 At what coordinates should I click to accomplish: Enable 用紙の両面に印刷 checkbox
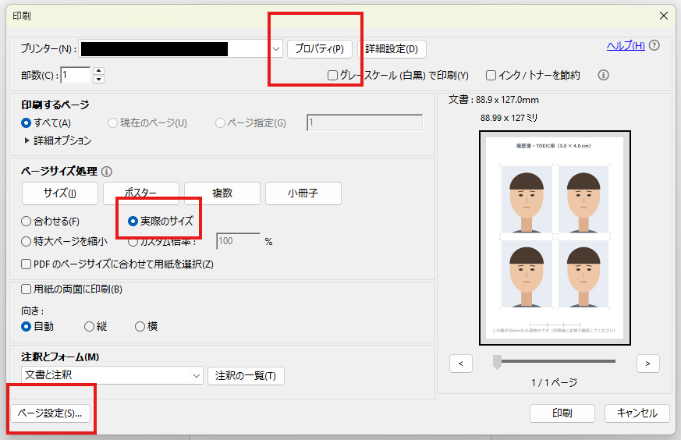click(26, 289)
